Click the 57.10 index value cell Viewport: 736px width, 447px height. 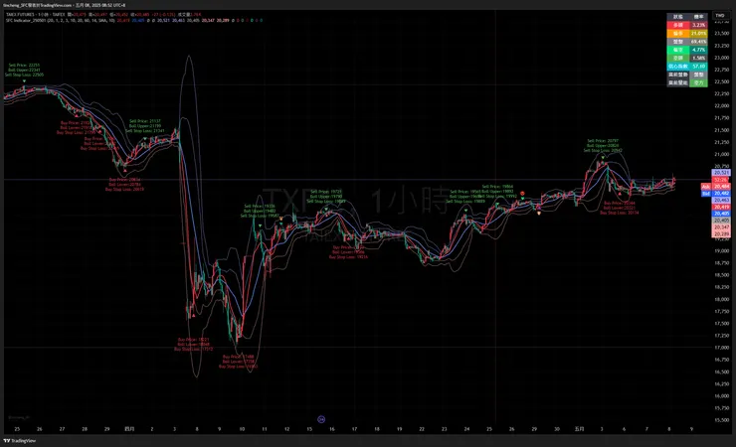click(x=698, y=67)
